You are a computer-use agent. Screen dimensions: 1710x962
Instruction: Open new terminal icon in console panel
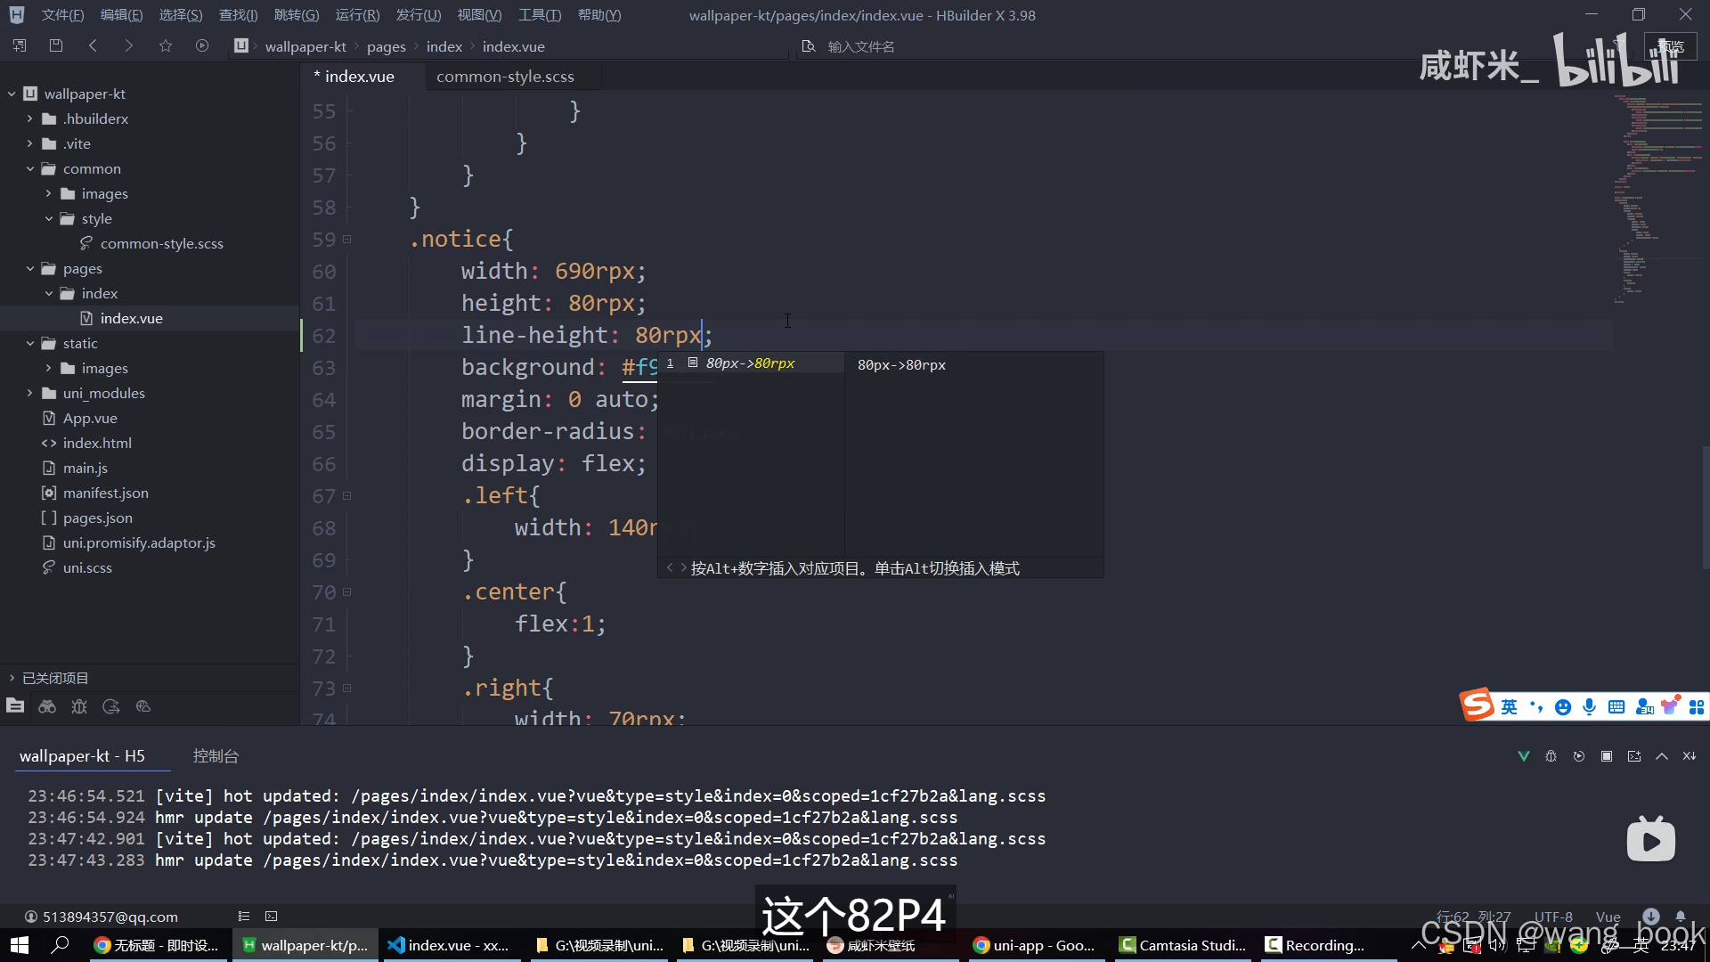pyautogui.click(x=1634, y=756)
